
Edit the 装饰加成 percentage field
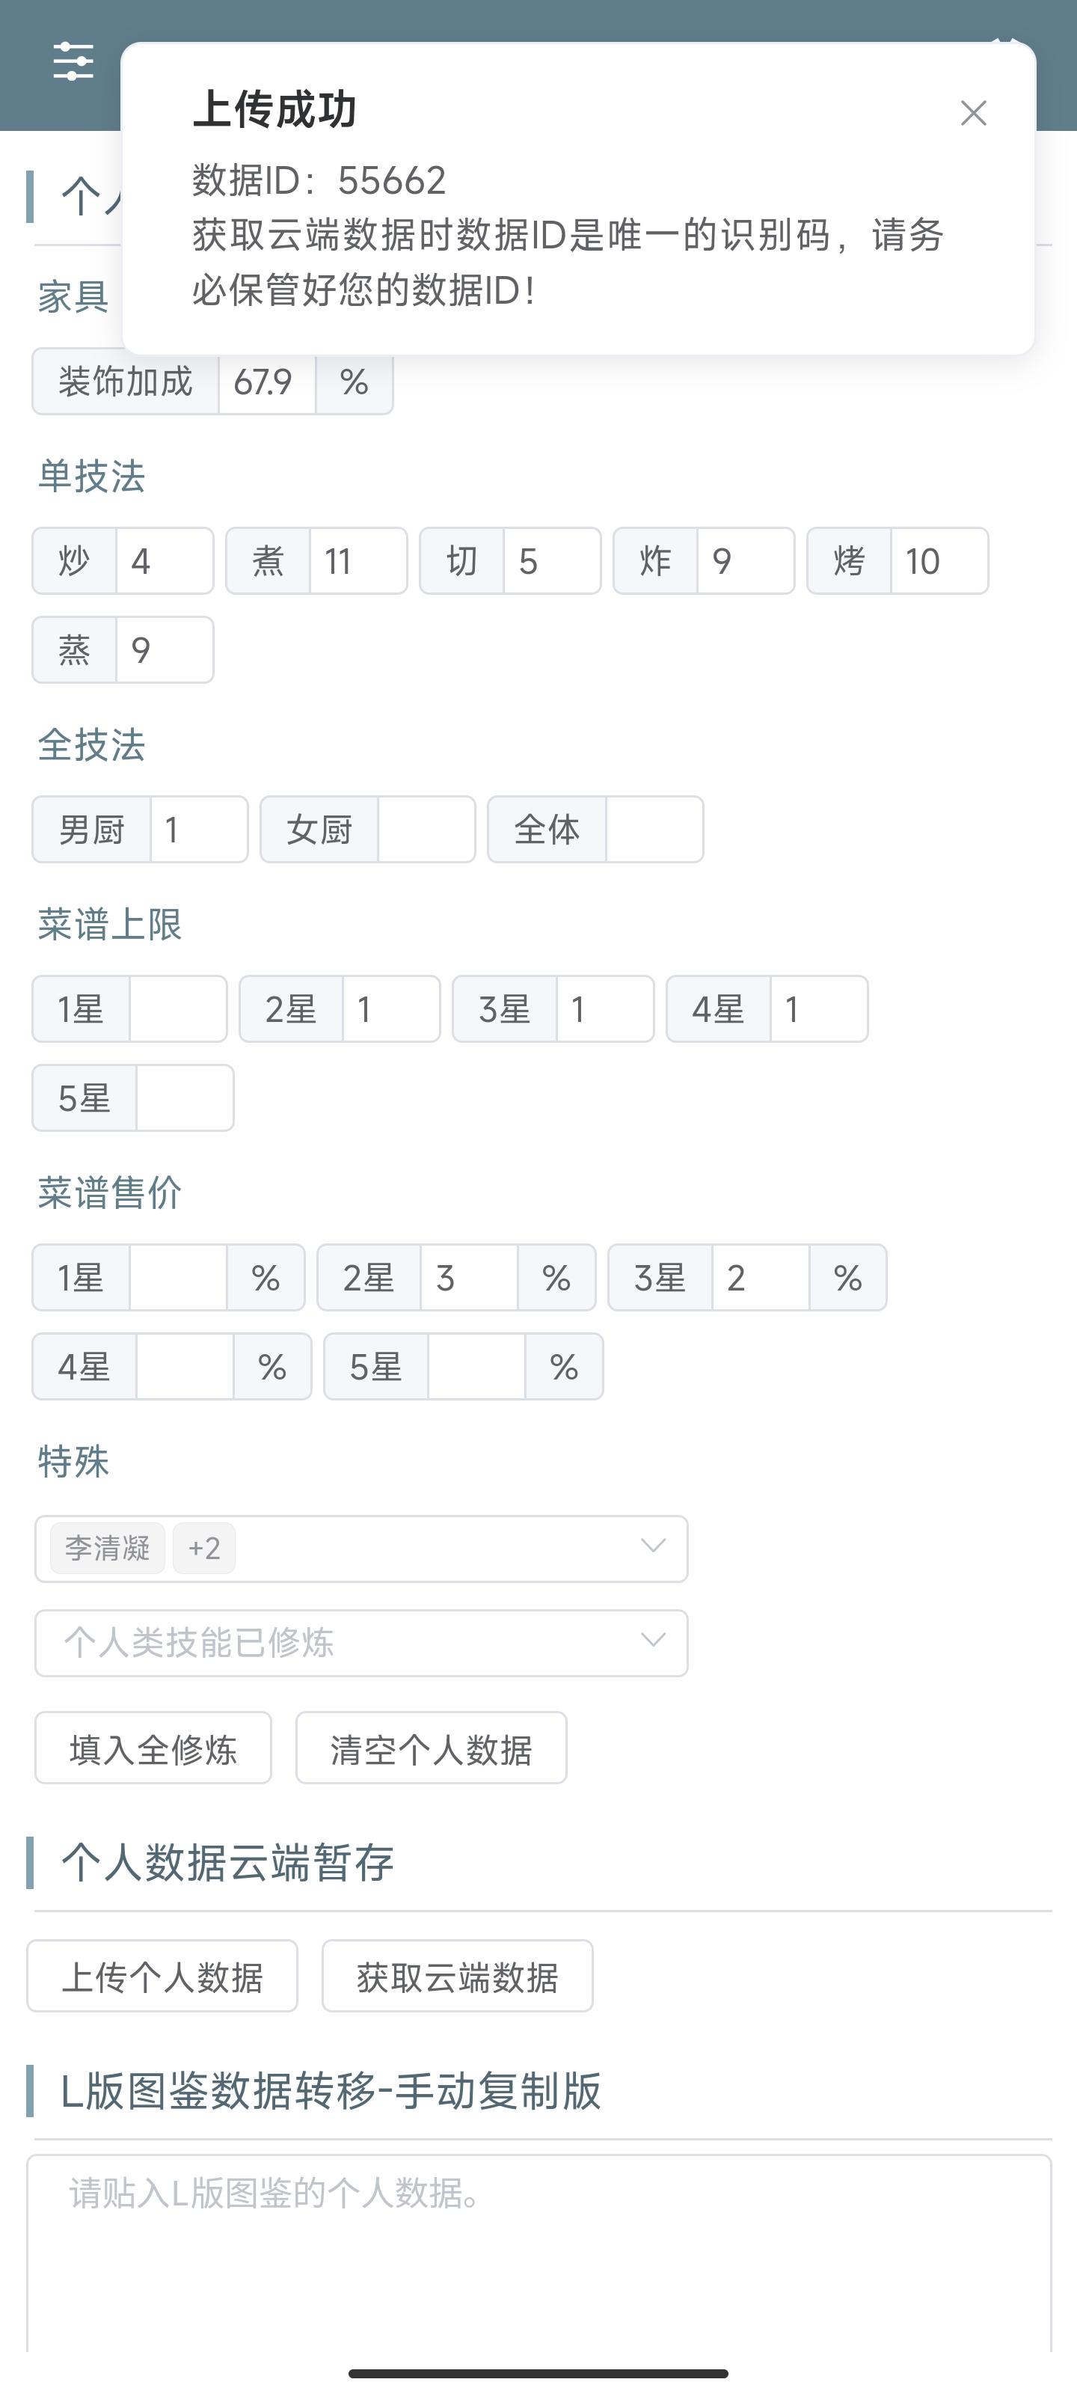point(266,382)
